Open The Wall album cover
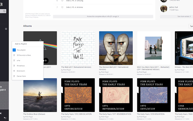Image resolution: width=193 pixels, height=121 pixels. 78,48
